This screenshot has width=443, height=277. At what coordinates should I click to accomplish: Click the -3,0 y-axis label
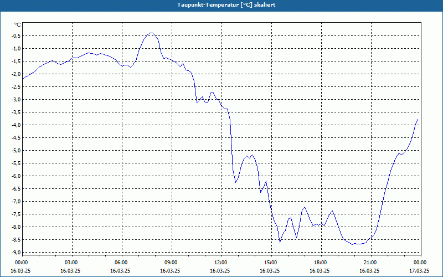(16, 100)
